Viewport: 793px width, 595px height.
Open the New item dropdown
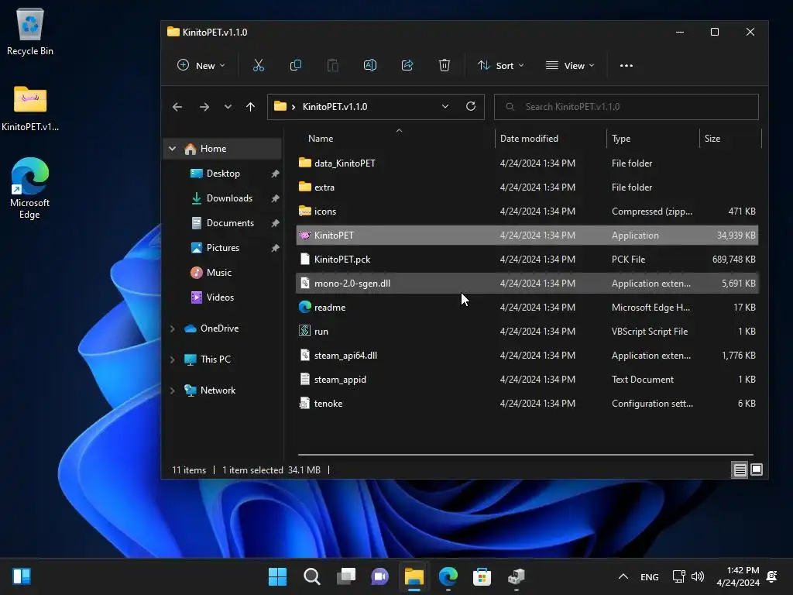pyautogui.click(x=201, y=65)
